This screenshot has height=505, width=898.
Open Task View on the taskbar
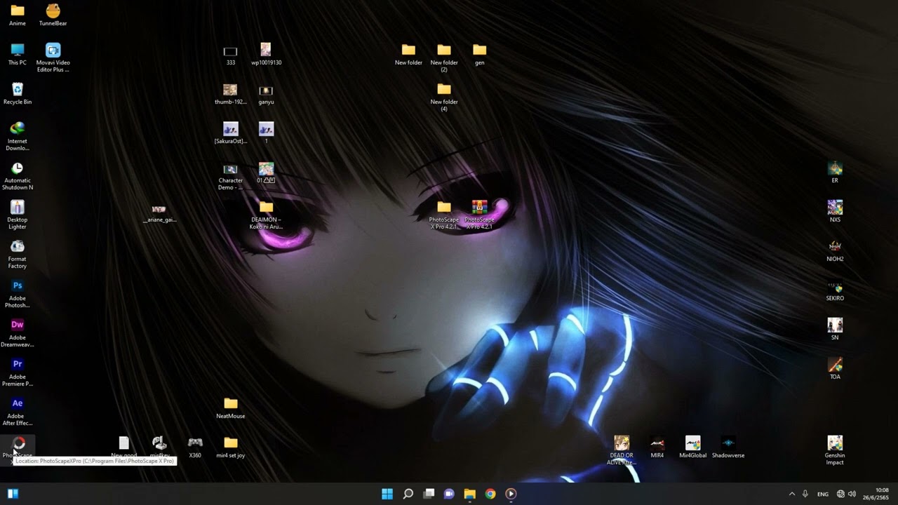(x=429, y=494)
